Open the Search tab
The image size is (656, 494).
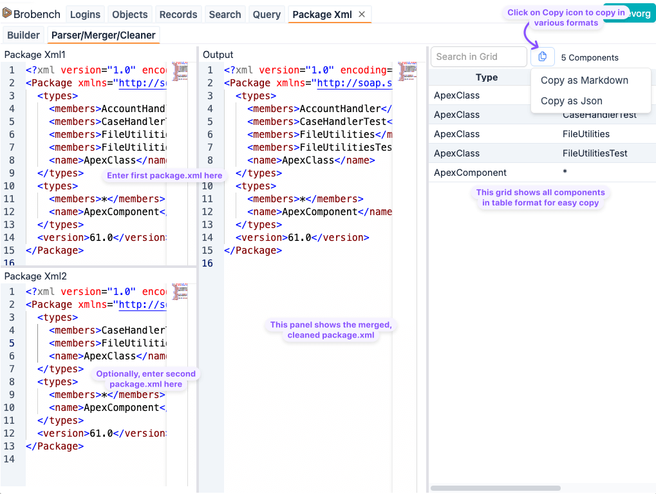pos(225,15)
